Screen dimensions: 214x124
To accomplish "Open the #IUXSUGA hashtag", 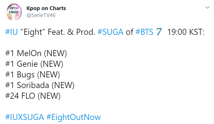I will [x=25, y=117].
